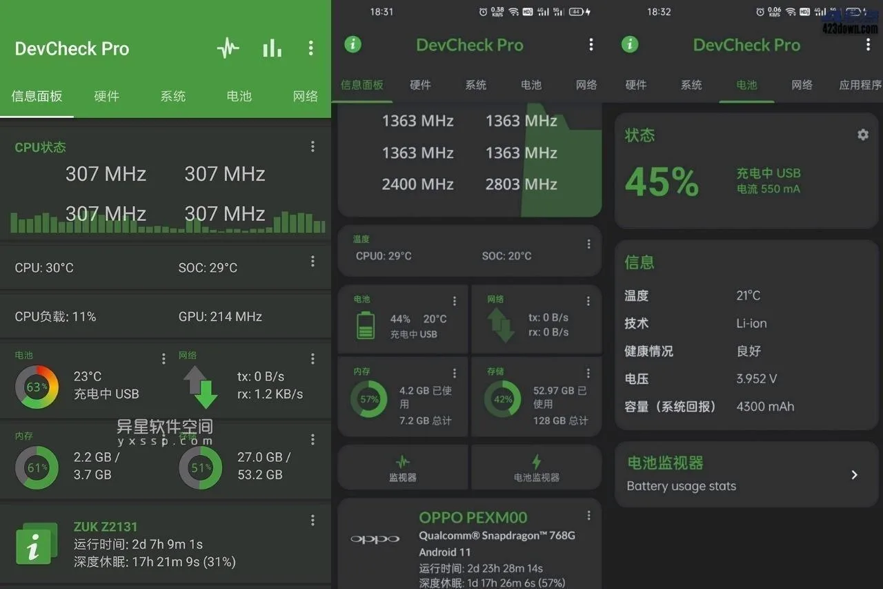This screenshot has height=589, width=883.
Task: Open options on left network card 1.2 KB/s
Action: [312, 358]
